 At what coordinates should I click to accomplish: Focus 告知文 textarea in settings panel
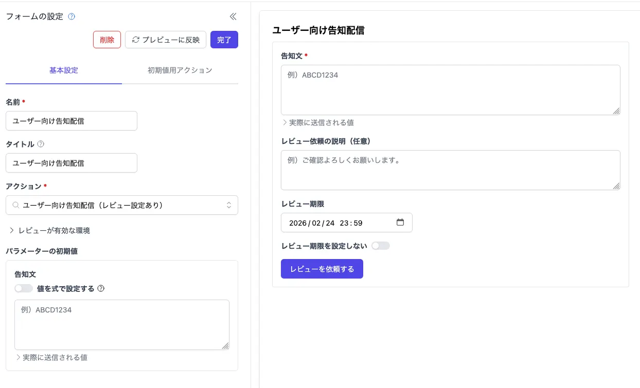122,325
